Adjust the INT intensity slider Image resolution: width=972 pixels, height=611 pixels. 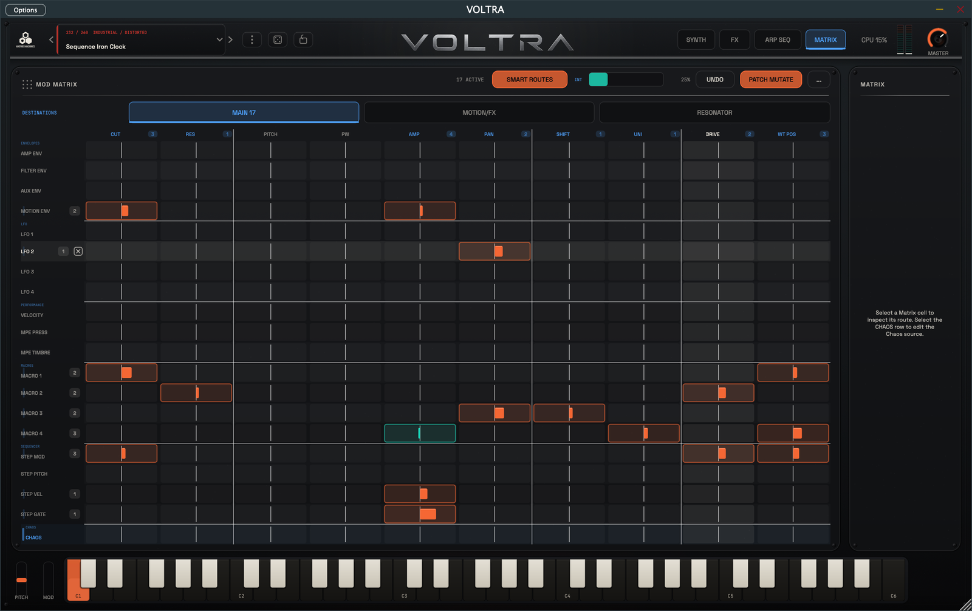tap(626, 80)
